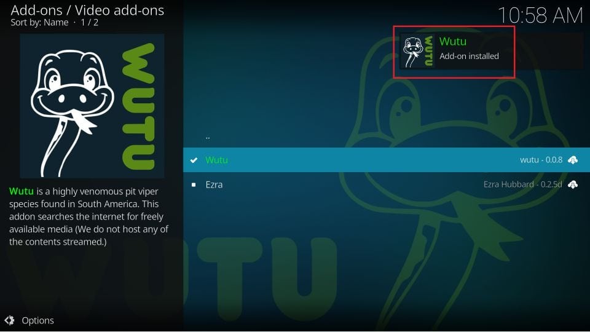Click the cloud download icon on Ezra row
Screen dimensions: 590x332
pyautogui.click(x=573, y=184)
